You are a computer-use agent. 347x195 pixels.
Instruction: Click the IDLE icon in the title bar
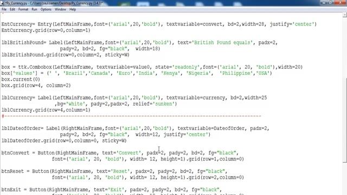click(x=2, y=3)
